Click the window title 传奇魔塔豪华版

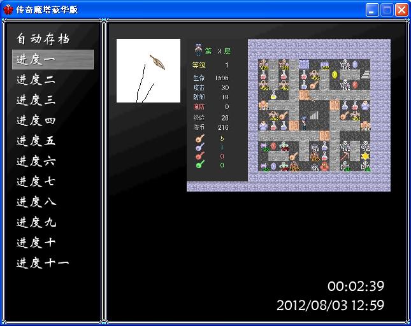(47, 10)
